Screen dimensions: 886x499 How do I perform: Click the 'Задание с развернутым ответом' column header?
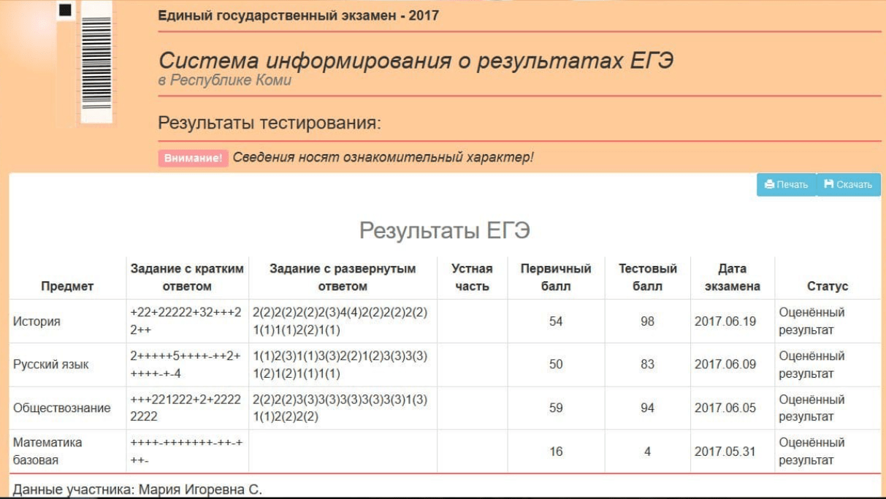pyautogui.click(x=343, y=278)
